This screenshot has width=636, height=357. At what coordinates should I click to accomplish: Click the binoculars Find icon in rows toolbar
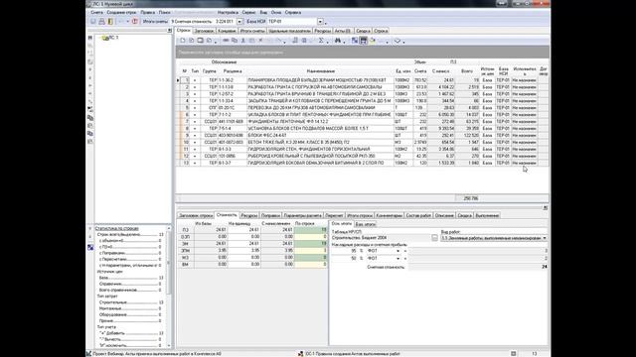point(338,41)
